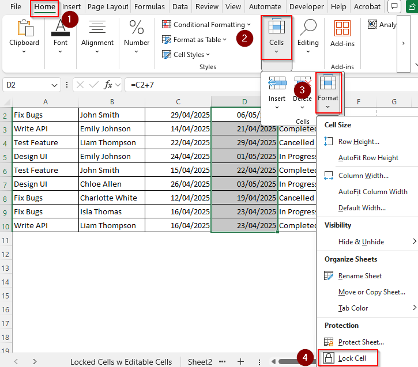Select cell with Isla Thomas
Screen dimensions: 418x367
click(x=112, y=212)
